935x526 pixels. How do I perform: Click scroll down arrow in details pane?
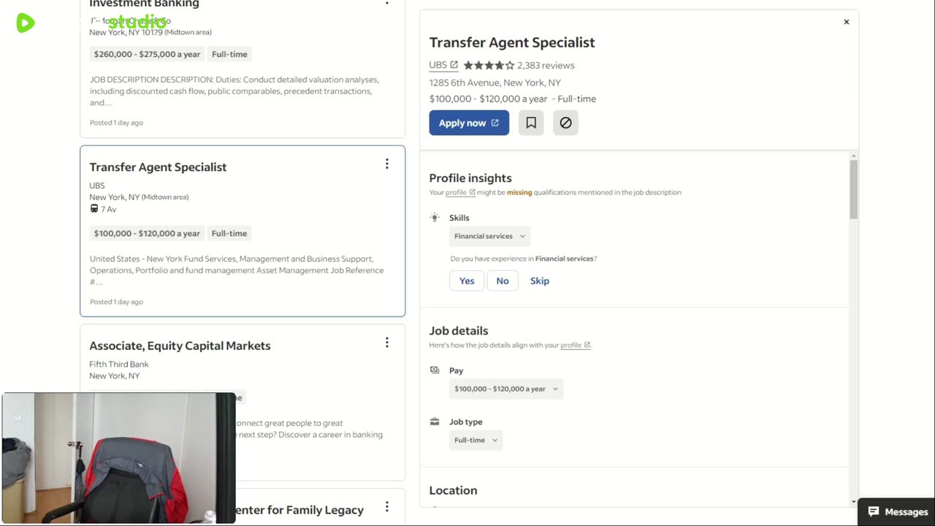853,502
